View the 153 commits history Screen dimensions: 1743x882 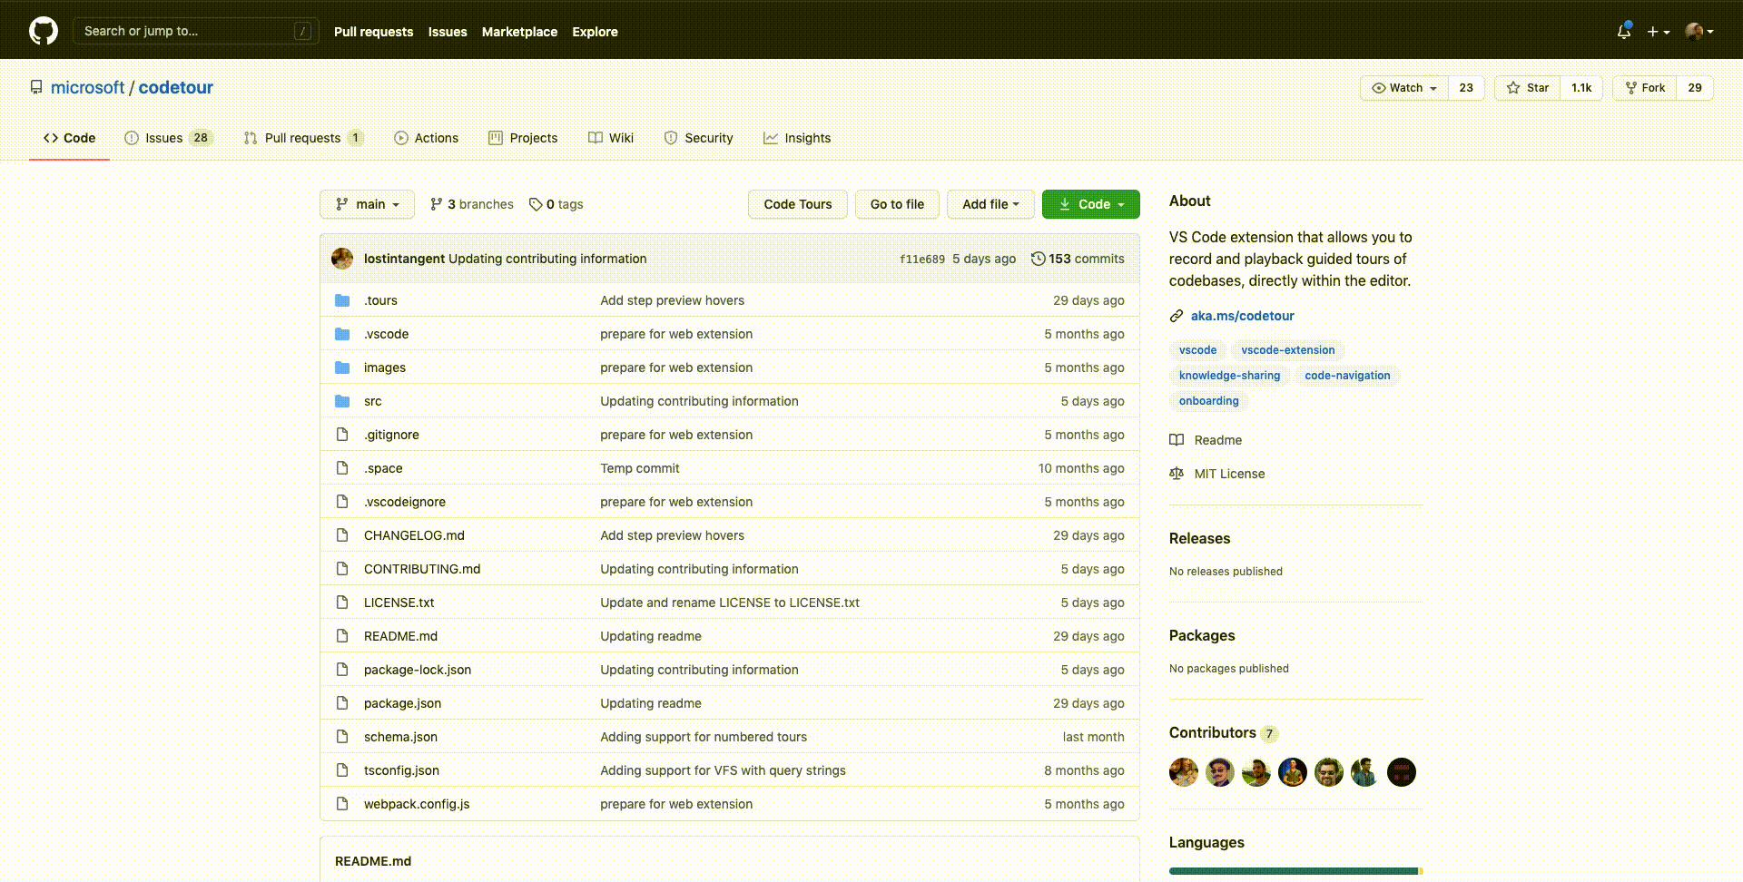pyautogui.click(x=1078, y=259)
